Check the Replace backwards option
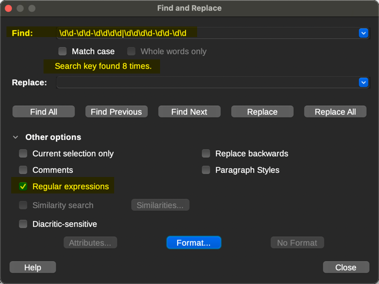Screen dimensions: 379x284 (206, 153)
